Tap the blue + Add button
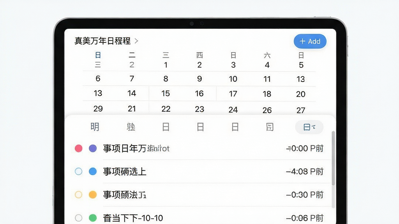 (x=310, y=41)
